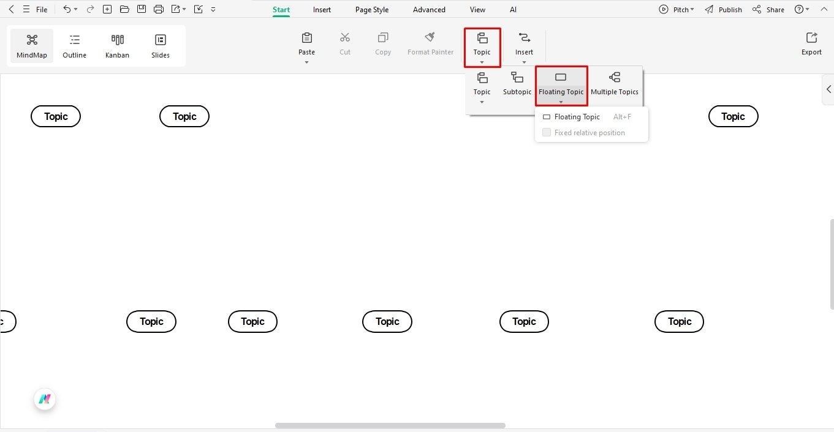Click the Save icon
This screenshot has width=834, height=432.
[x=141, y=9]
